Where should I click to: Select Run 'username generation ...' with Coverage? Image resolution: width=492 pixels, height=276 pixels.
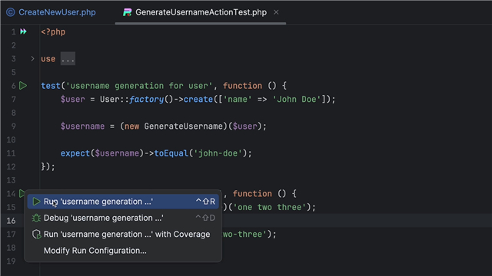point(123,234)
